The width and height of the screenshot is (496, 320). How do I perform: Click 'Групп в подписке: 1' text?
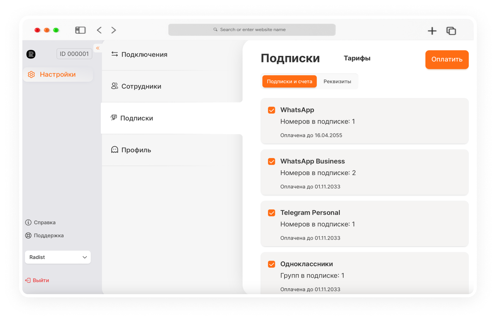pos(312,276)
